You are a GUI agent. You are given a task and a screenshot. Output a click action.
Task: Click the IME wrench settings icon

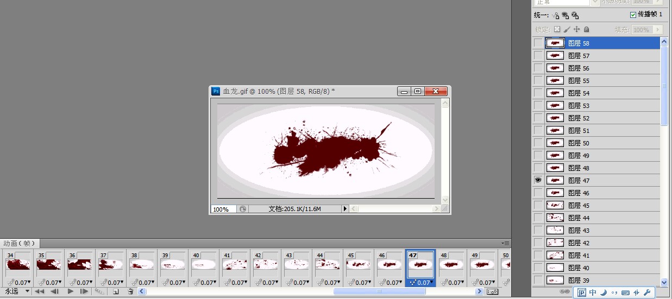click(x=647, y=292)
